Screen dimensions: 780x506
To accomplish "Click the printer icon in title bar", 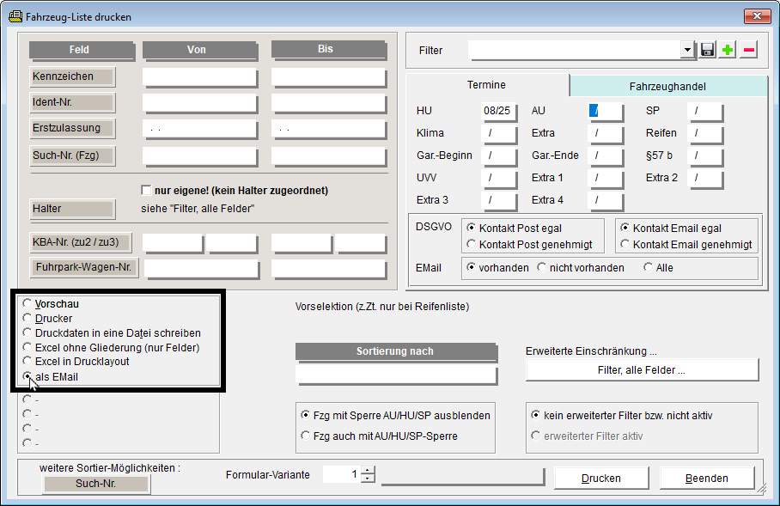I will 15,16.
